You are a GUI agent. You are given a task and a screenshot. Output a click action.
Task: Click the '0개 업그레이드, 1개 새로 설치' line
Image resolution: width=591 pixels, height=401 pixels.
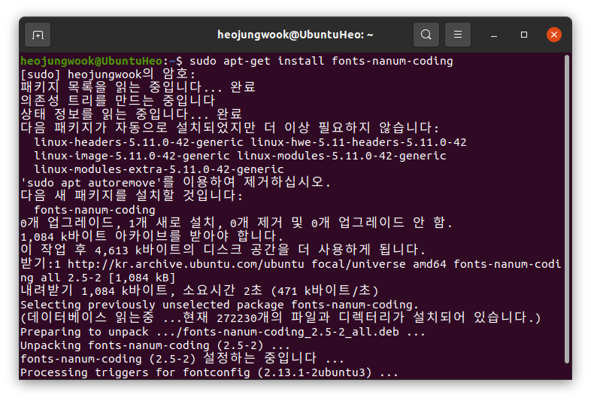[x=236, y=223]
